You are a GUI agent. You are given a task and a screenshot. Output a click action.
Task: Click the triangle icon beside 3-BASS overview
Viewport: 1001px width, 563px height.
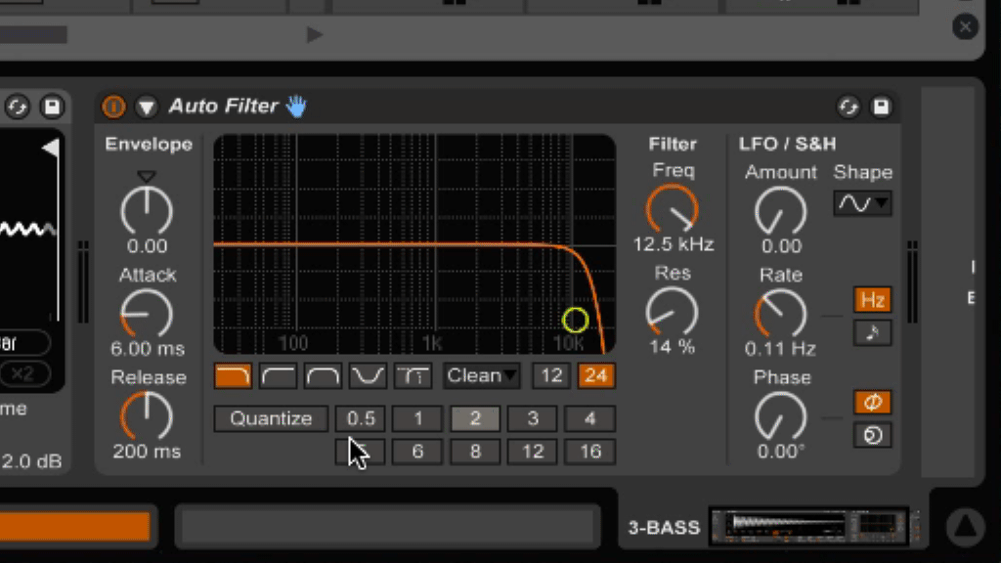point(965,527)
